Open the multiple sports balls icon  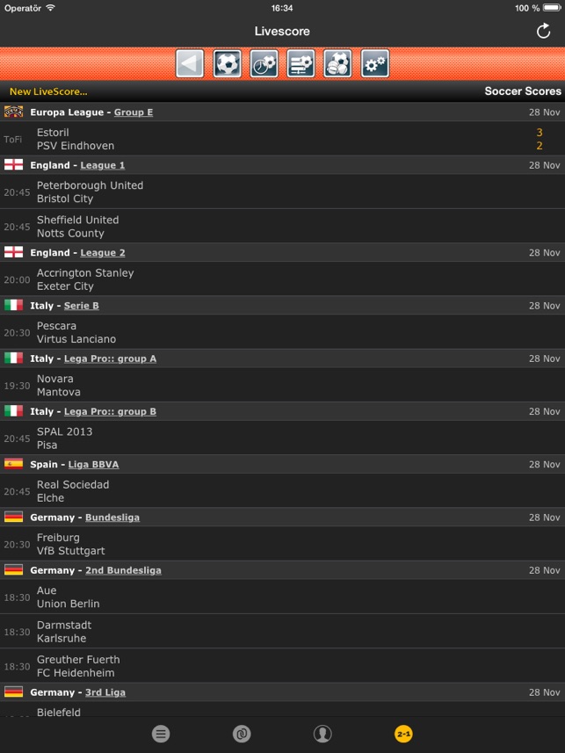[338, 63]
